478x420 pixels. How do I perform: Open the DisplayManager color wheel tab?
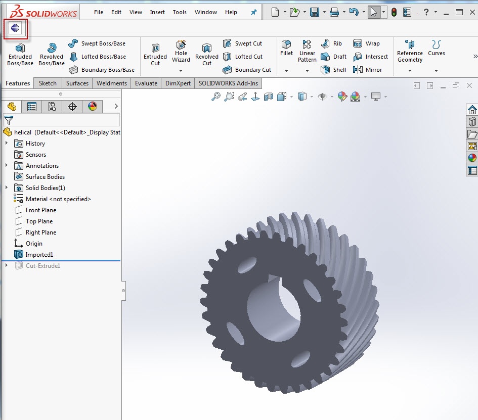click(92, 106)
